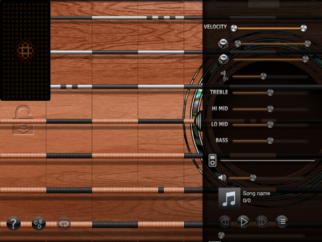The height and width of the screenshot is (242, 322).
Task: Click the Song name label
Action: tap(256, 194)
